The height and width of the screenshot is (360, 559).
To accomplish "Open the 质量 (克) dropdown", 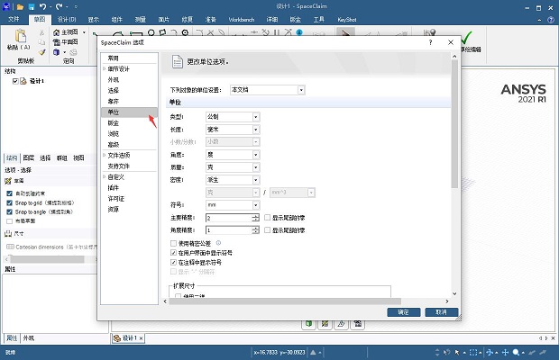I will click(256, 167).
